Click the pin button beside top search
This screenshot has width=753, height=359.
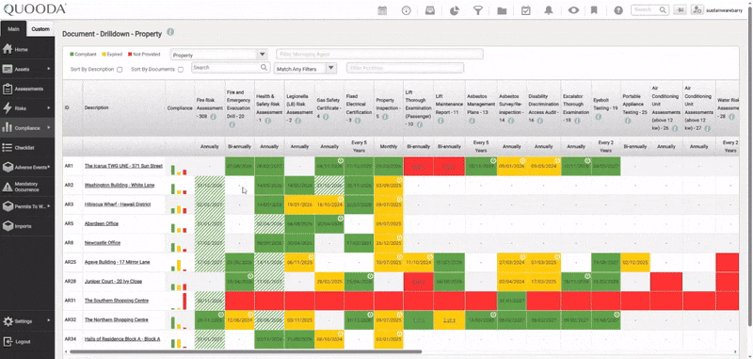coord(680,10)
